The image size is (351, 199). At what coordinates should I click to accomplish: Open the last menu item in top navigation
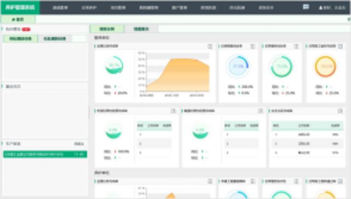coord(266,8)
